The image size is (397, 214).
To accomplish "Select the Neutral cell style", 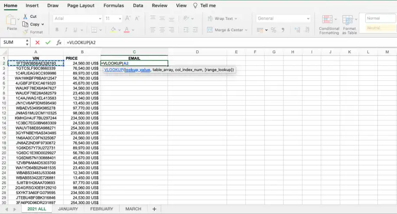I will click(x=380, y=28).
